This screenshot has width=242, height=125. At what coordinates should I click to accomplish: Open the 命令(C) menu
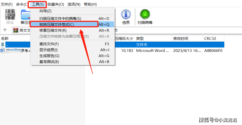coord(22,4)
